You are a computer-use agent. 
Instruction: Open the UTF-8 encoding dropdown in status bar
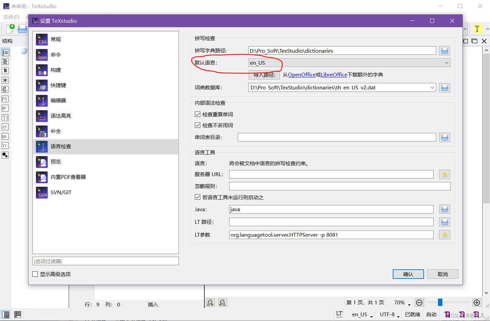[x=389, y=314]
